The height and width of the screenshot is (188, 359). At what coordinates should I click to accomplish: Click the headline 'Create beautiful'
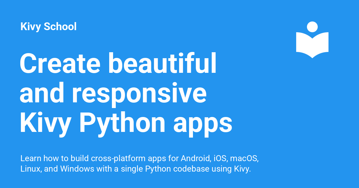click(x=118, y=64)
